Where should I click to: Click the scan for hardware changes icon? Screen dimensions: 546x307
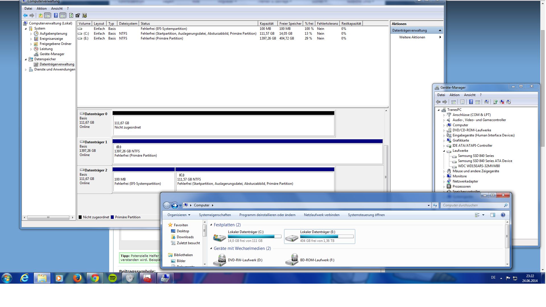(487, 102)
